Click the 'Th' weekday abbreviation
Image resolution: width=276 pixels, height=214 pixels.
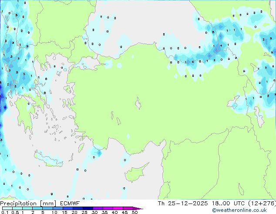(161, 204)
